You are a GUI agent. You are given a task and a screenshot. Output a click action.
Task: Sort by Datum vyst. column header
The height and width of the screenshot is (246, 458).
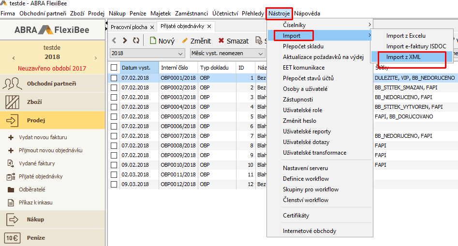(x=139, y=68)
